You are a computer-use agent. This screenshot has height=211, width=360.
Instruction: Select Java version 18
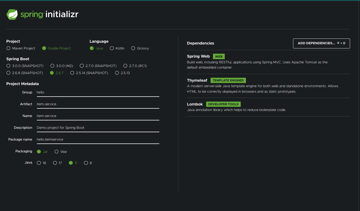[x=39, y=163]
